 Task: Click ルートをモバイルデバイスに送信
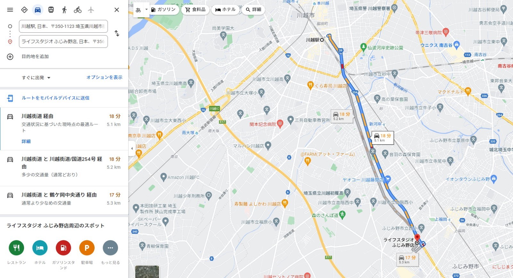[55, 98]
